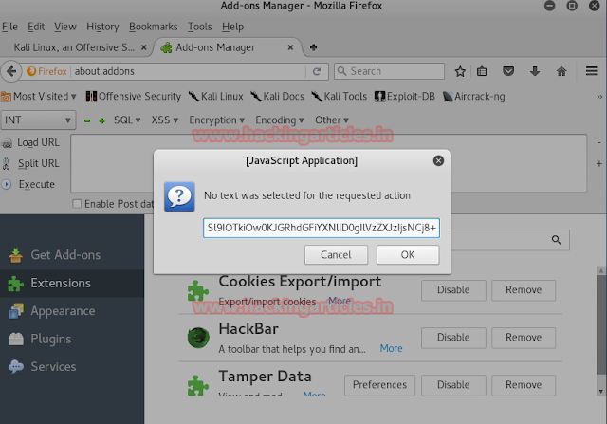This screenshot has width=607, height=424.
Task: Click Load URL in HackBar
Action: 30,142
